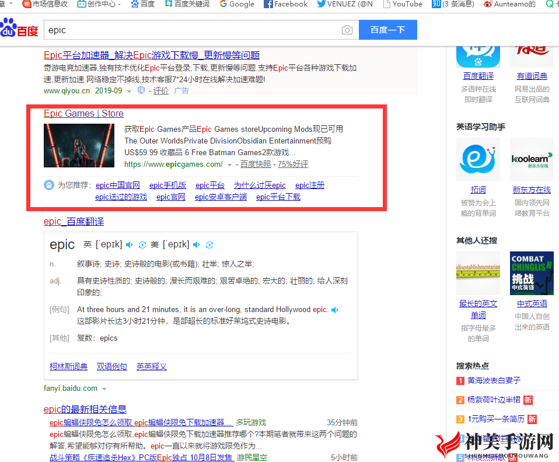The height and width of the screenshot is (462, 559).
Task: Open the 有道词典 link
Action: (532, 76)
